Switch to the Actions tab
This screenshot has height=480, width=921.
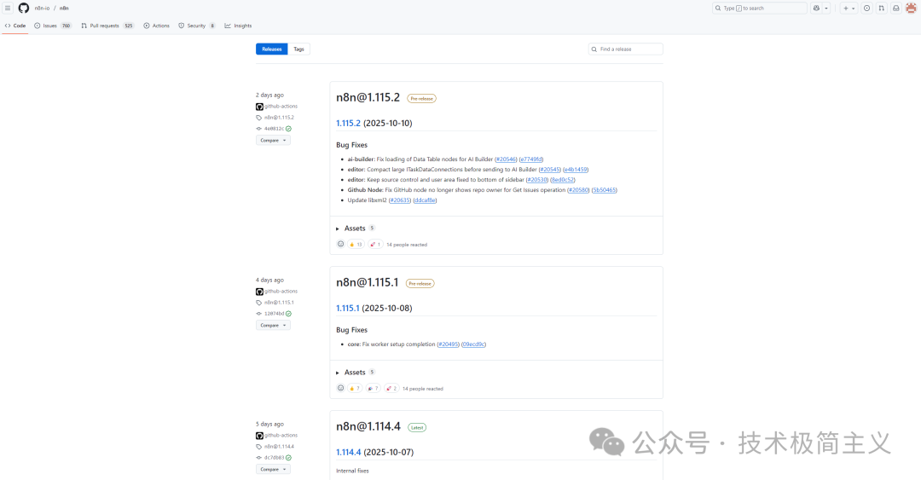(156, 26)
